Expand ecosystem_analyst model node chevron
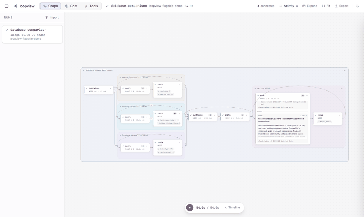Screen dimensions: 364x217 pyautogui.click(x=147, y=117)
